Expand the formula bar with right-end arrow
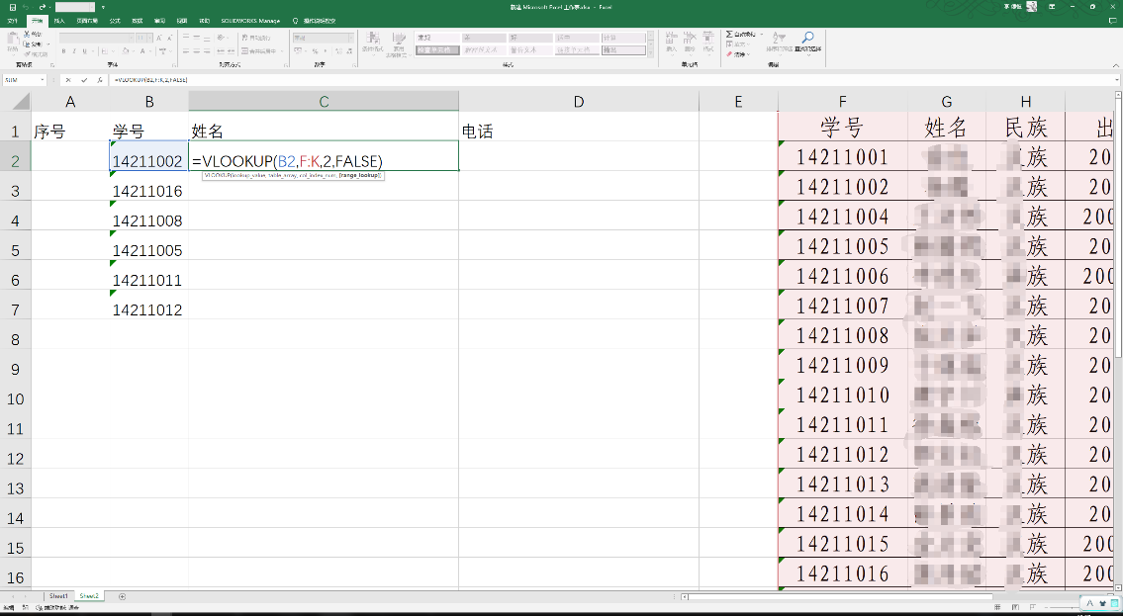The width and height of the screenshot is (1123, 616). (1116, 79)
